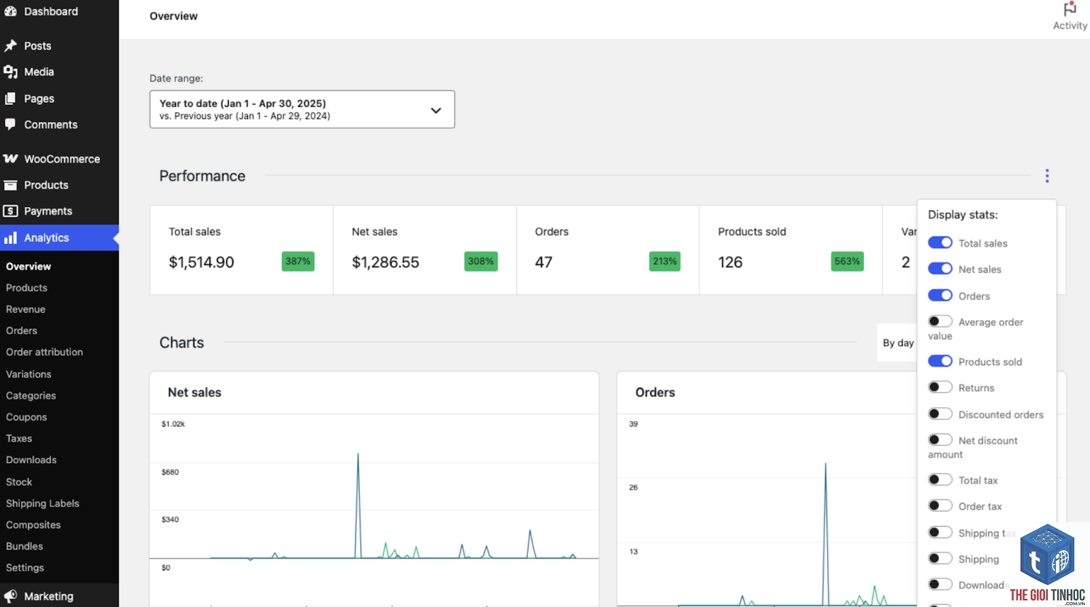The height and width of the screenshot is (607, 1090).
Task: Enable the Shipping stat toggle
Action: [x=940, y=558]
